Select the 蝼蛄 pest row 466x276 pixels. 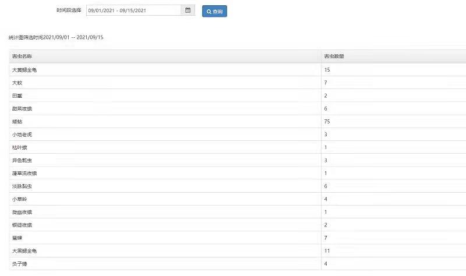coord(18,122)
